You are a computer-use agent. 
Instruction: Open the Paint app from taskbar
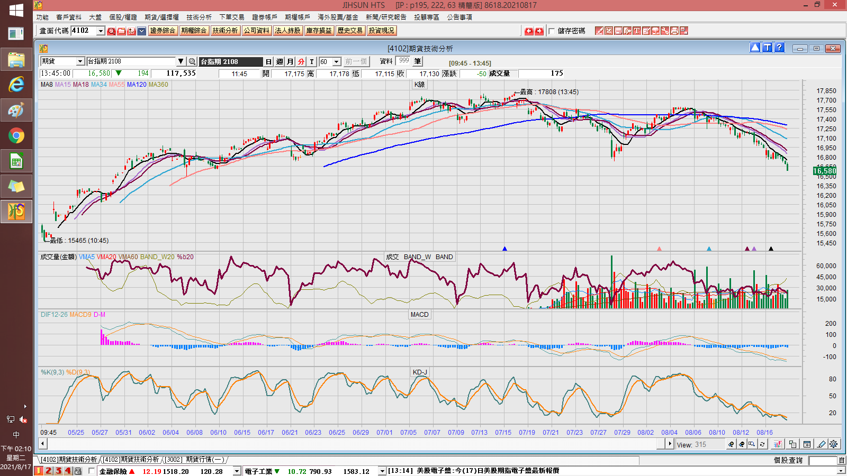pos(16,110)
